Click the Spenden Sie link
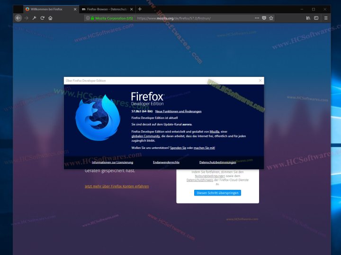Screen dimensions: 341x255 [x=178, y=148]
